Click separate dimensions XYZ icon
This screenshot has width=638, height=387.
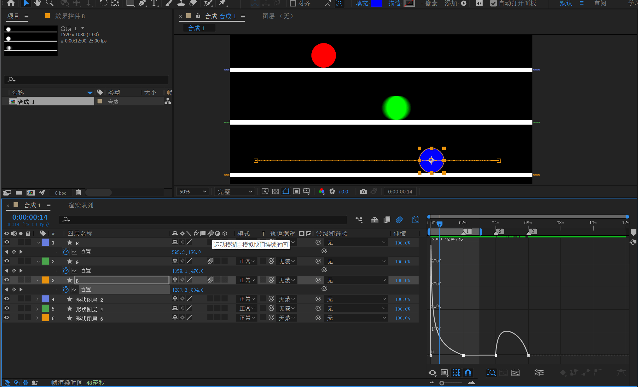(539, 373)
